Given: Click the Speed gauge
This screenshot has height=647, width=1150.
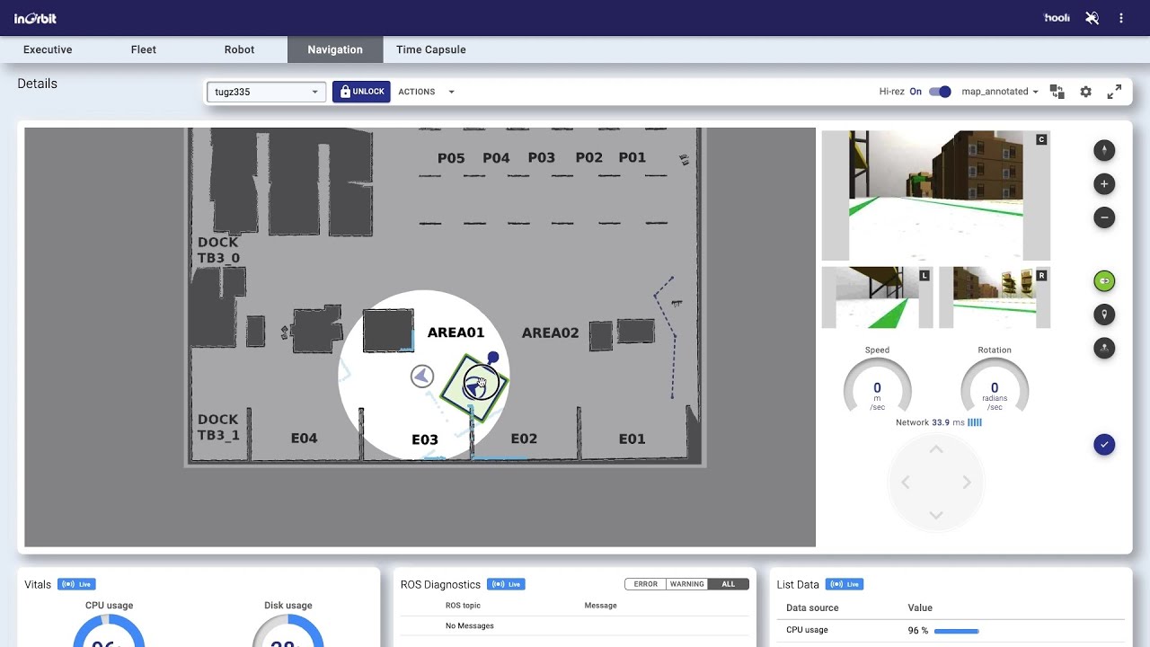Looking at the screenshot, I should click(877, 386).
